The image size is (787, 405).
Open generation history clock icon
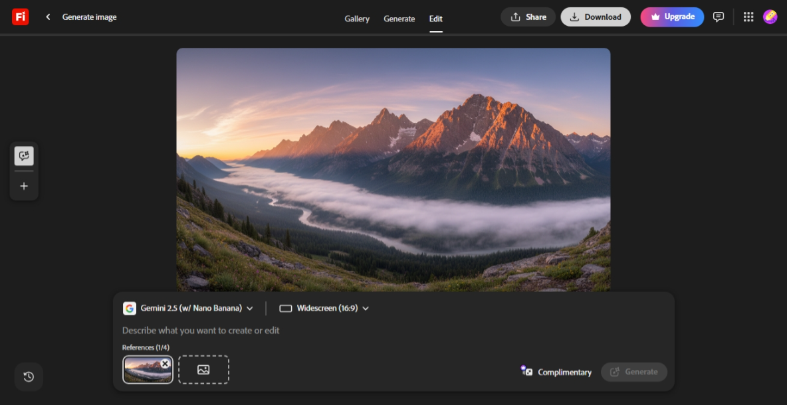29,377
